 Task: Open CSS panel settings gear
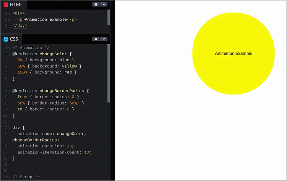(96, 39)
